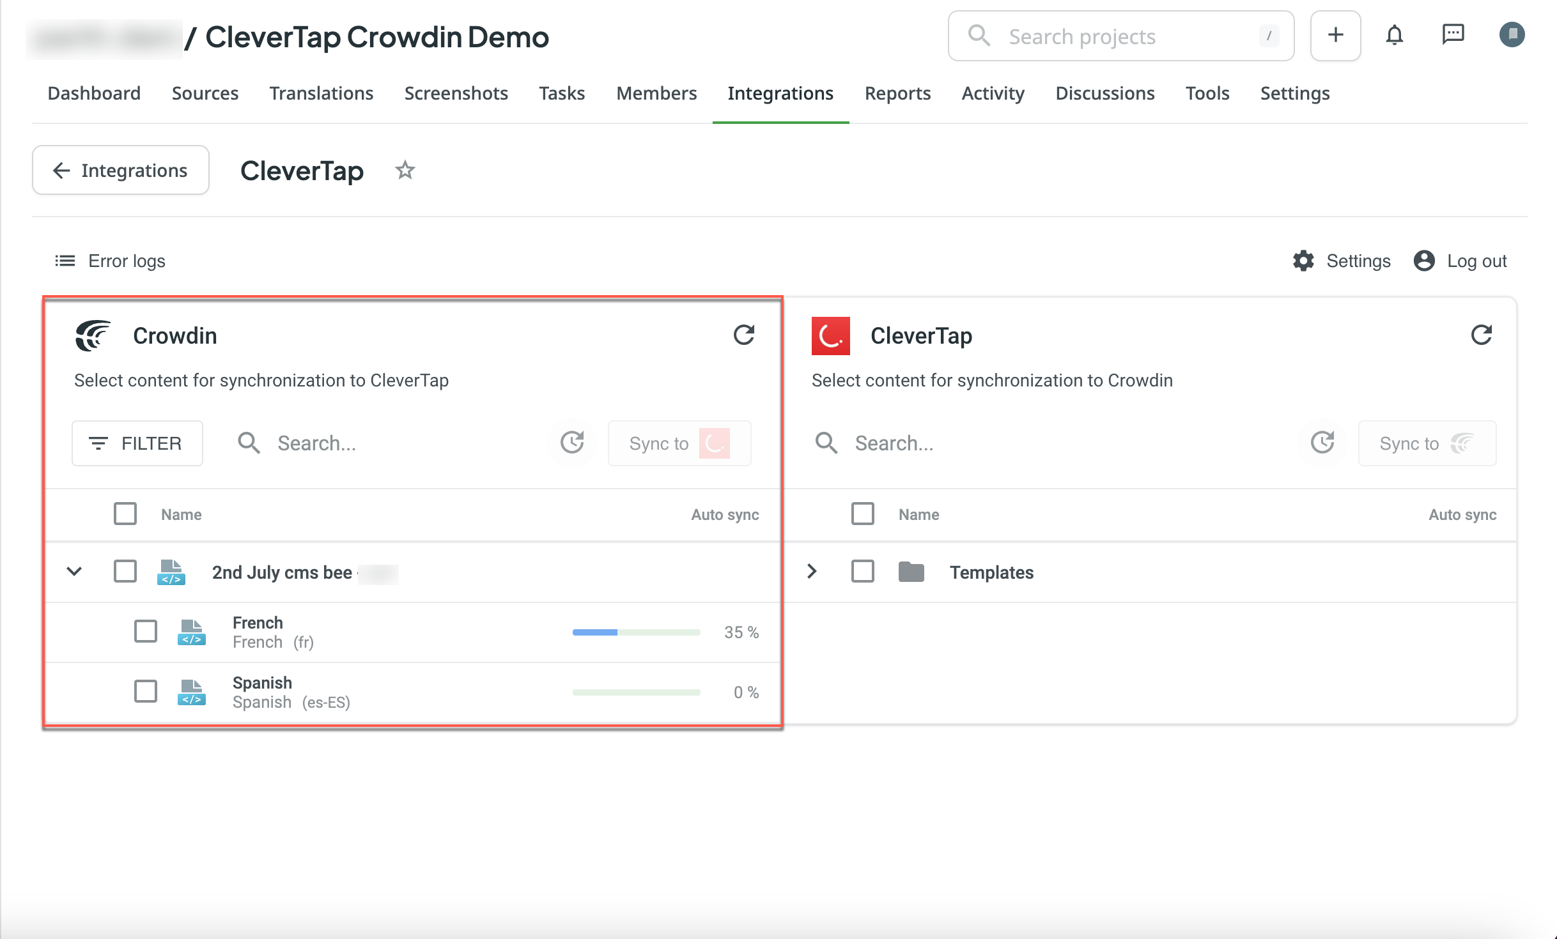Open sync schedule in CleverTap panel

point(1322,443)
